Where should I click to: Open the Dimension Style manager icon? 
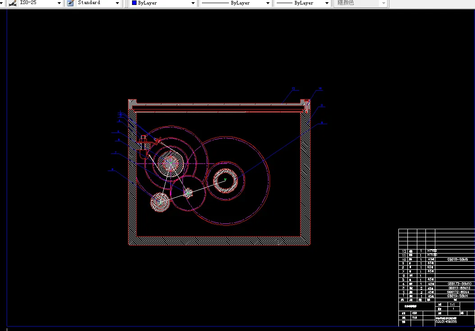tap(13, 3)
